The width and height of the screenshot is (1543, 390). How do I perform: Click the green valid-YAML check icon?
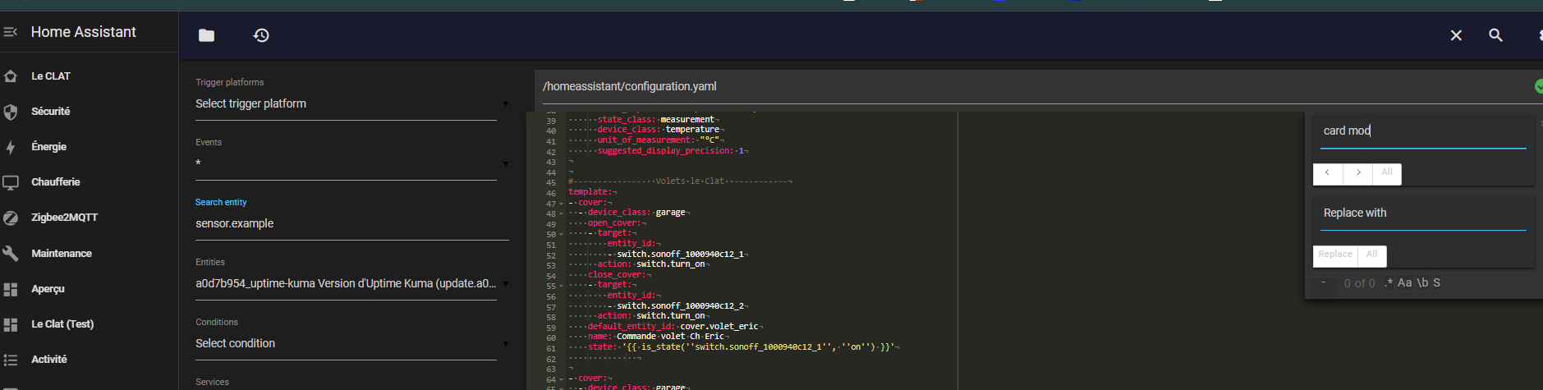click(x=1538, y=86)
